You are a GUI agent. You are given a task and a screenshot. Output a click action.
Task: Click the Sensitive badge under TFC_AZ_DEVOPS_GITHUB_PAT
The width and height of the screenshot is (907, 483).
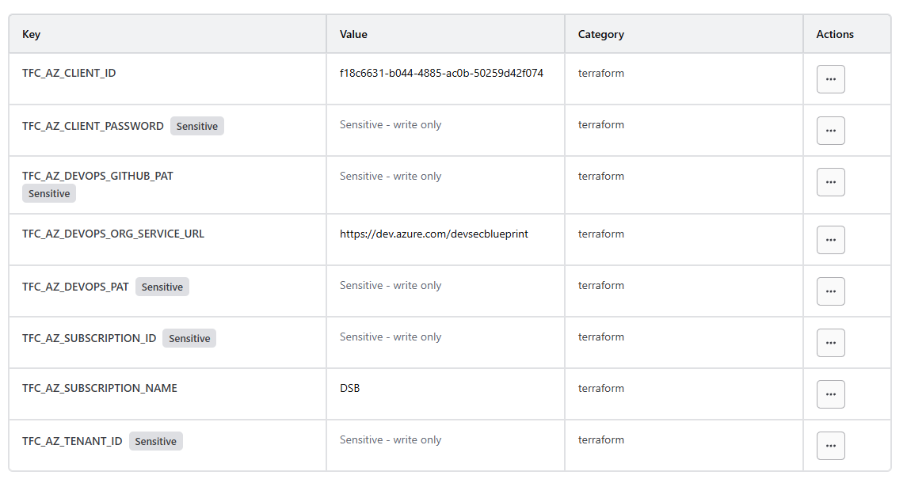(48, 193)
